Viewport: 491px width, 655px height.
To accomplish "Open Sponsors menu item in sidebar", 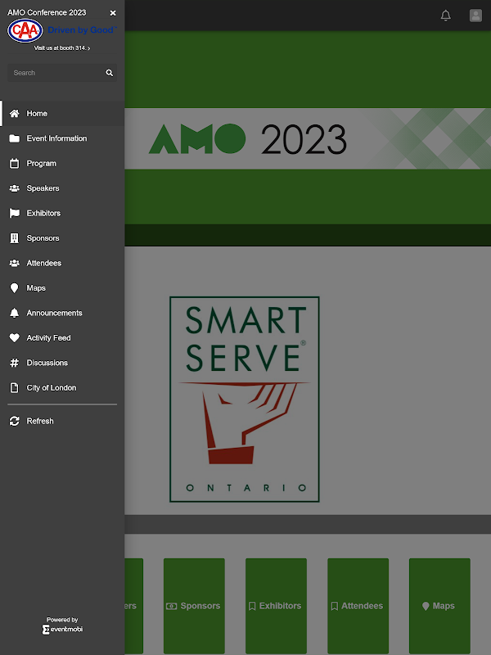I will [x=62, y=238].
